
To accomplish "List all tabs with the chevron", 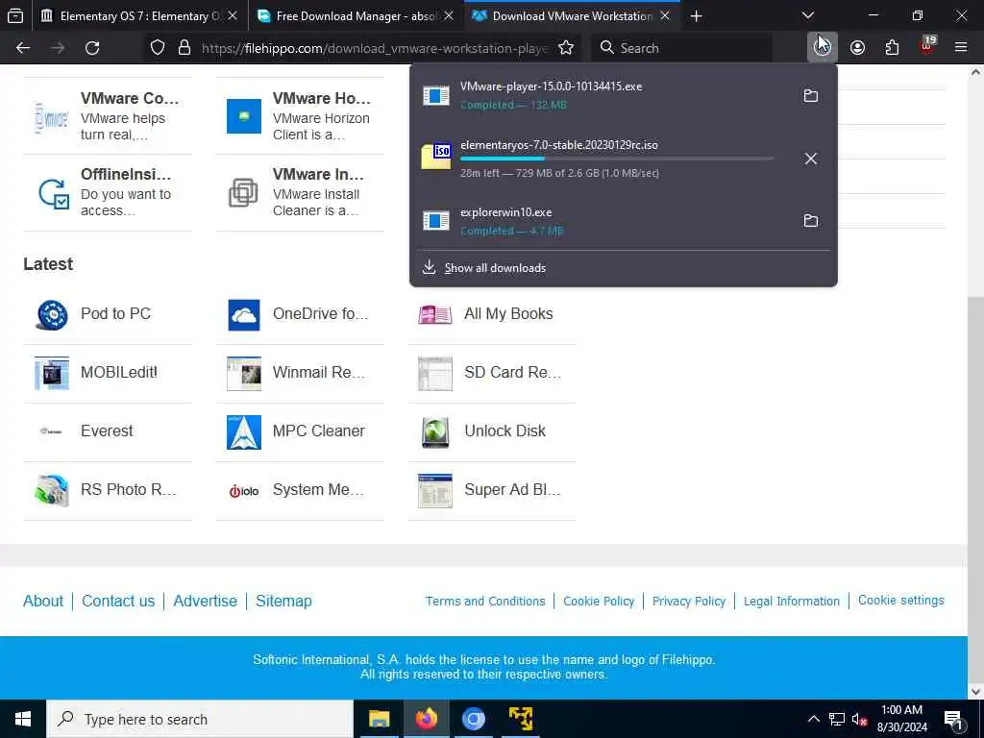I will coord(807,15).
